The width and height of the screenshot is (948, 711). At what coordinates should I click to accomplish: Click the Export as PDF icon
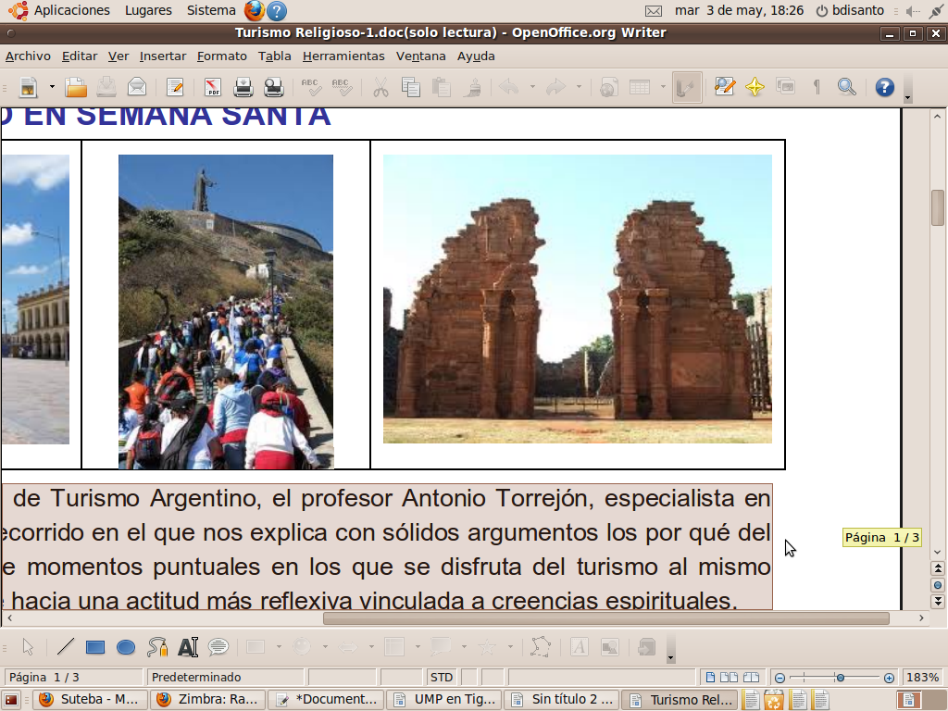click(x=213, y=87)
